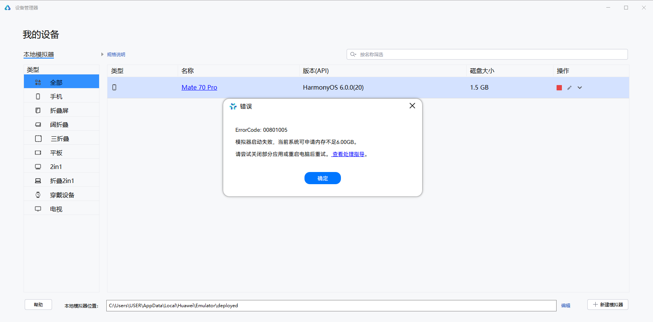Click the error dialog logo icon
Image resolution: width=653 pixels, height=322 pixels.
pos(233,106)
